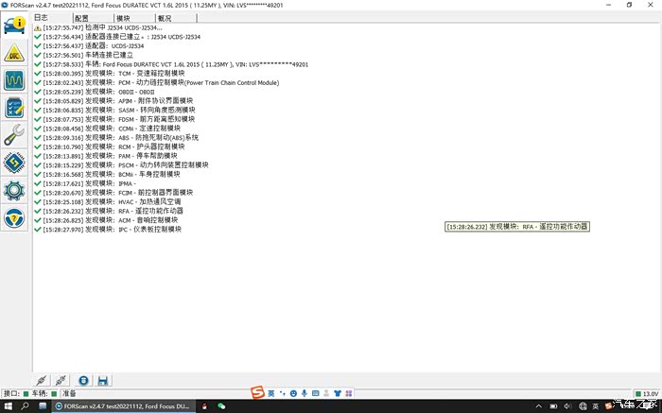Open the soft keyboard icon on Sogou bar
Screen dimensions: 662x413
pyautogui.click(x=315, y=393)
